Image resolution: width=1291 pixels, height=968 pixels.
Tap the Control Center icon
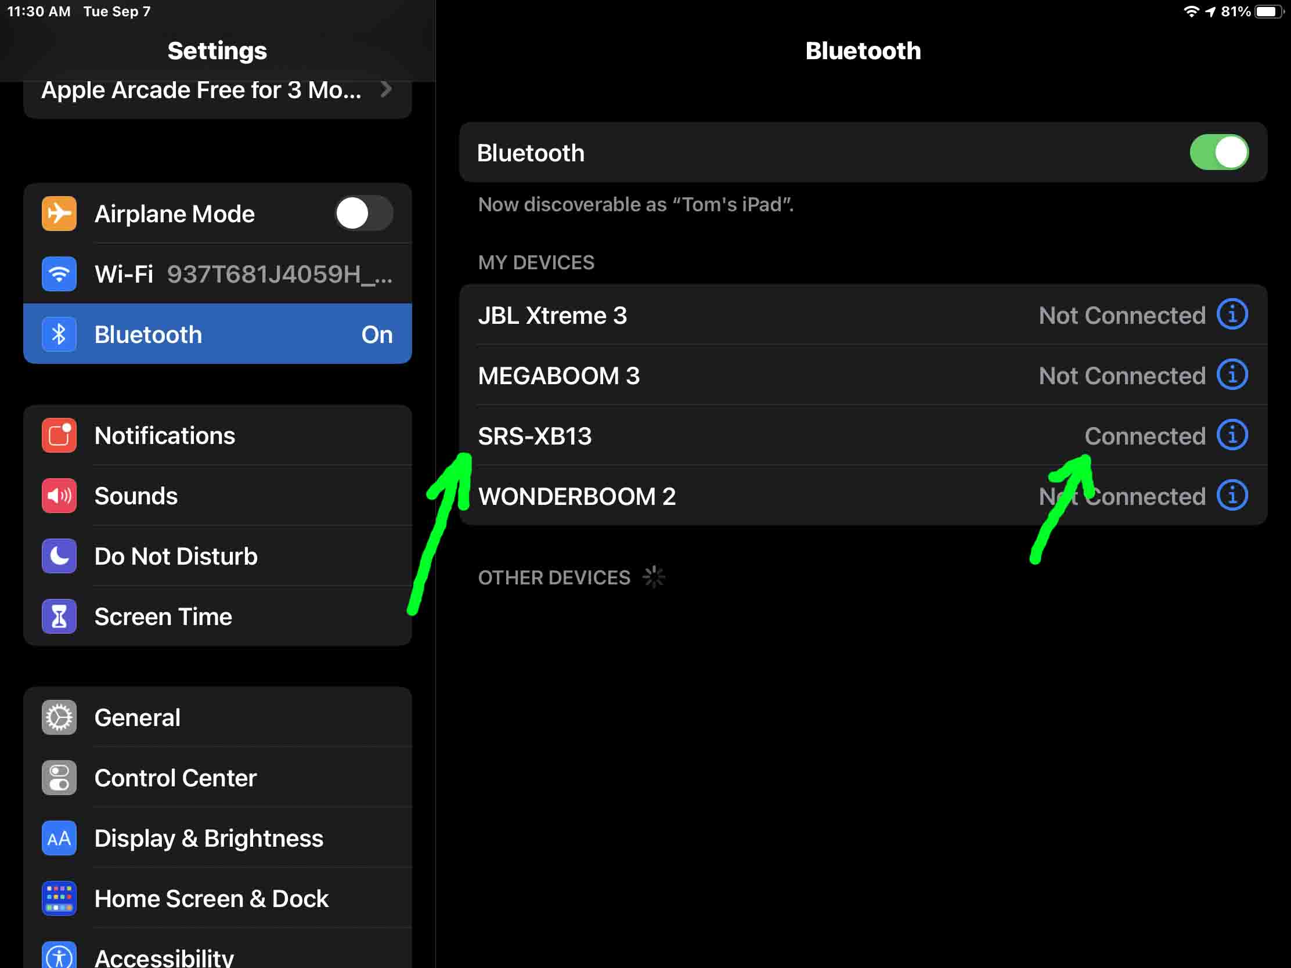59,777
